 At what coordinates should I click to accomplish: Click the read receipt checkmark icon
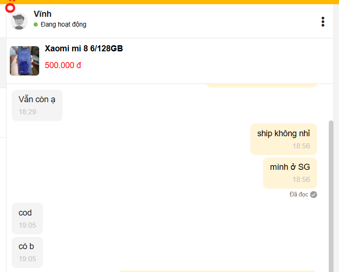[314, 195]
